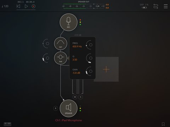
Task: Click the SPEAKER OUT level meter
Action: click(84, 6)
